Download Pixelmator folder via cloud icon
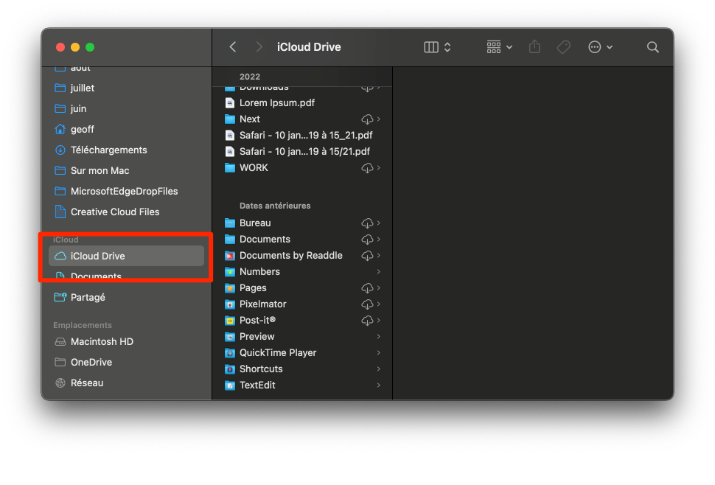 [x=367, y=304]
